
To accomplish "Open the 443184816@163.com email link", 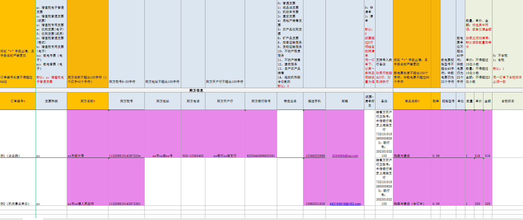I will pos(345,204).
